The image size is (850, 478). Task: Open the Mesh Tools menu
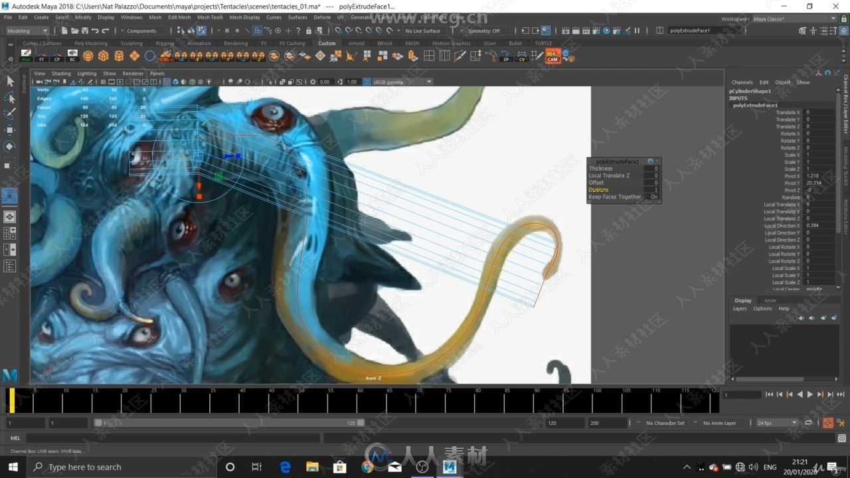210,17
